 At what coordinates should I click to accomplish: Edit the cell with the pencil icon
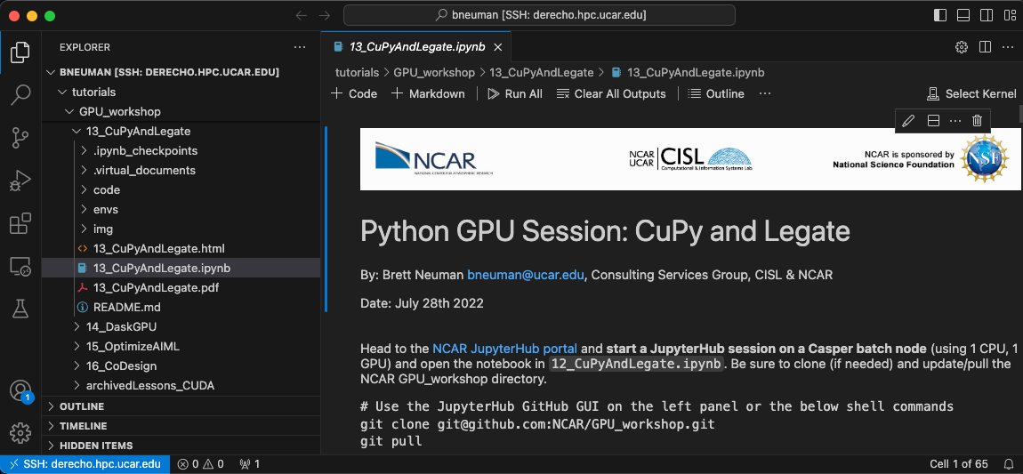(908, 121)
